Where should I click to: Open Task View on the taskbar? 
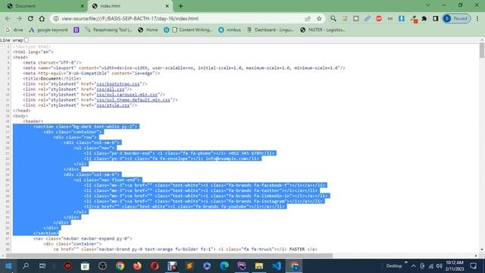coord(42,266)
